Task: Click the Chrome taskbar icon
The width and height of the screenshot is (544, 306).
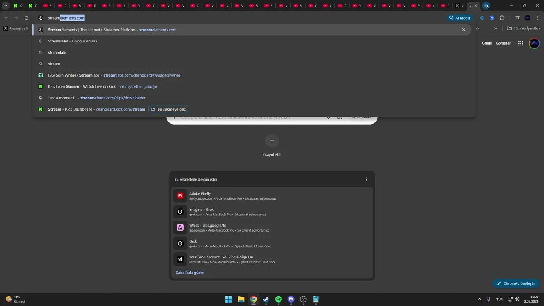Action: tap(253, 299)
